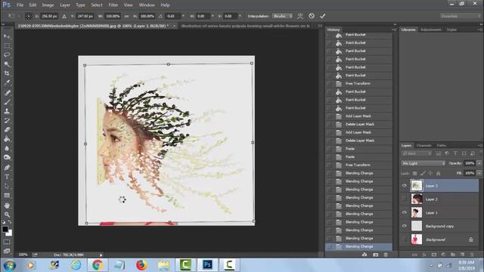484x272 pixels.
Task: Open the layer Kind filter dropdown
Action: tap(417, 153)
